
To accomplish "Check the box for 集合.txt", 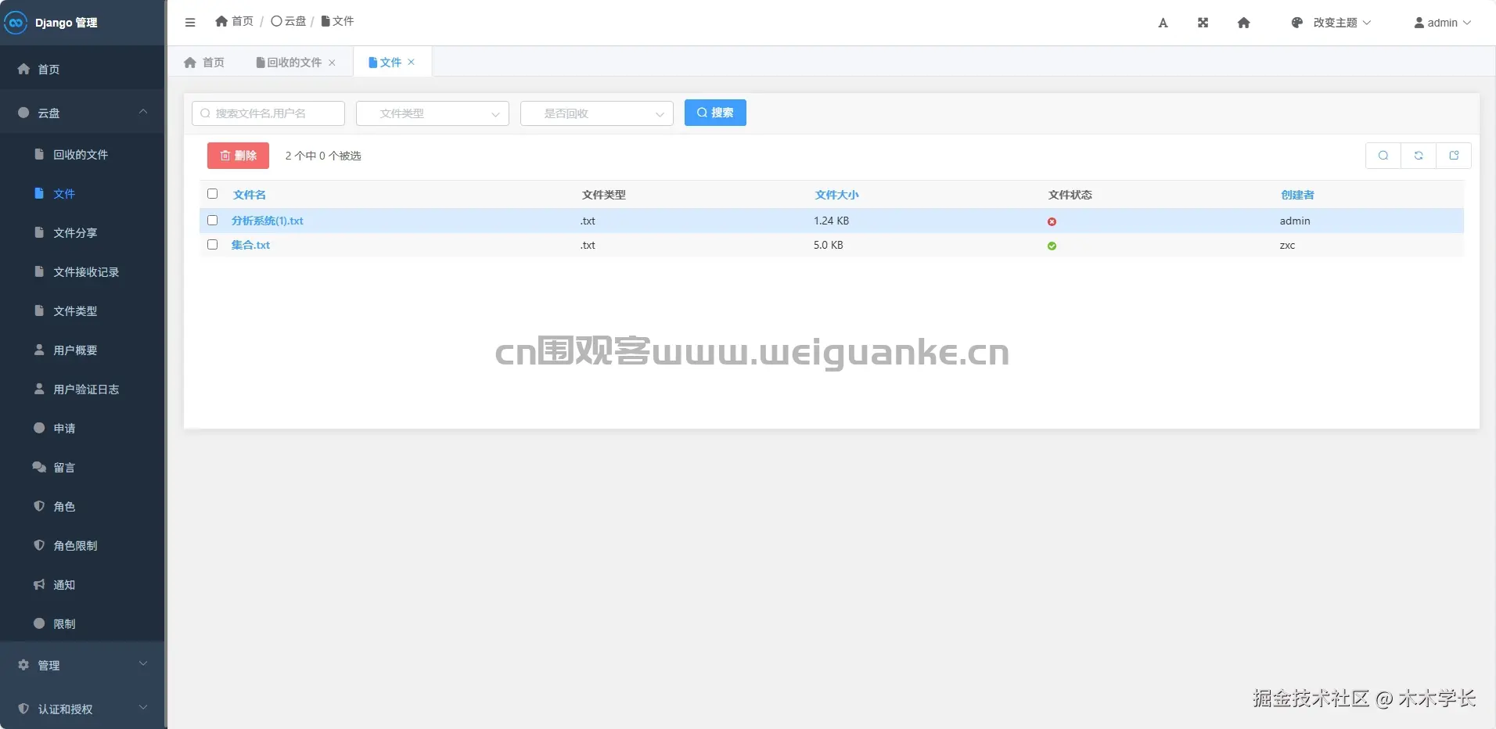I will pos(212,245).
